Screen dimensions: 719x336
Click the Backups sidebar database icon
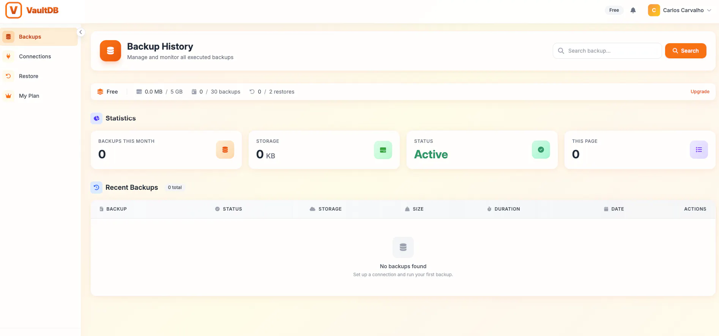pyautogui.click(x=8, y=37)
